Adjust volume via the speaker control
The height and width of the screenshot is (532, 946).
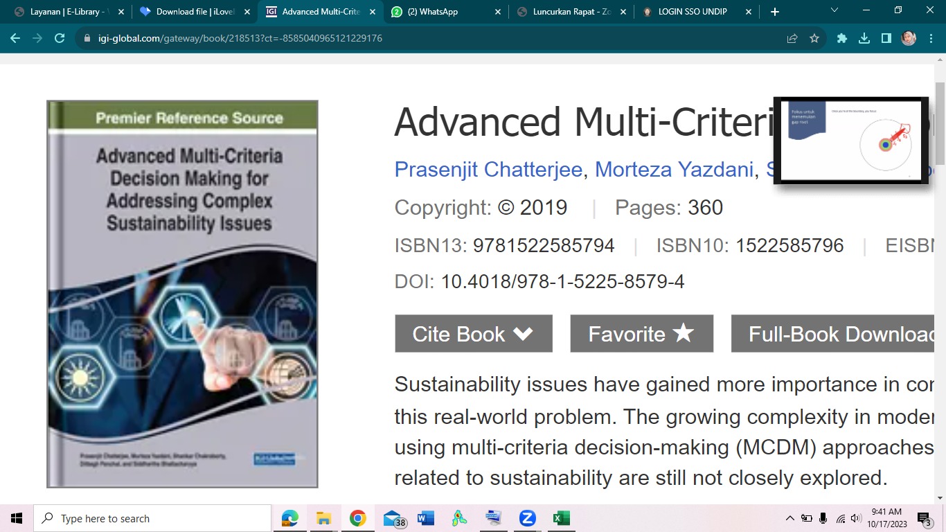tap(855, 517)
